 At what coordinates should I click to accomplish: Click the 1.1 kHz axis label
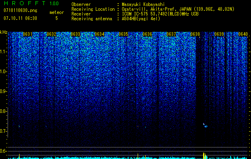3,52
